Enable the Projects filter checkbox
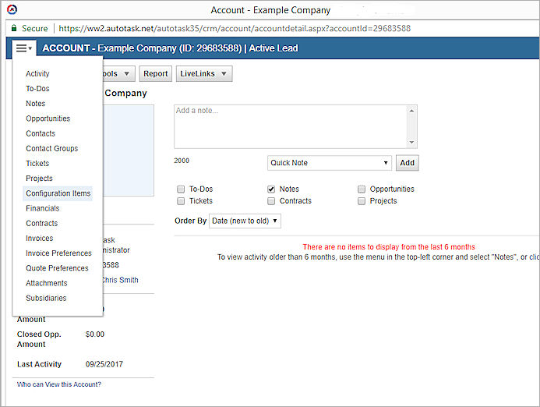The height and width of the screenshot is (407, 540). tap(362, 201)
